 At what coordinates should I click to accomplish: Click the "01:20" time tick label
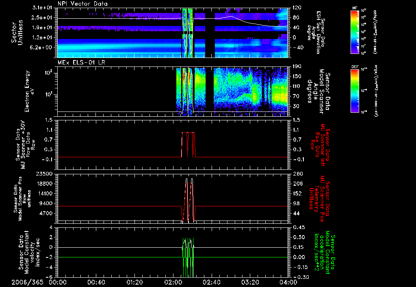click(134, 282)
